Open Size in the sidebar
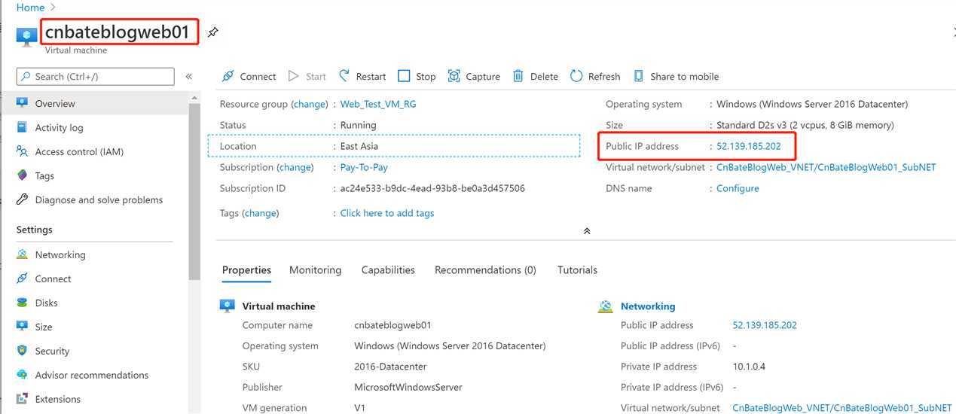956x414 pixels. pos(44,327)
